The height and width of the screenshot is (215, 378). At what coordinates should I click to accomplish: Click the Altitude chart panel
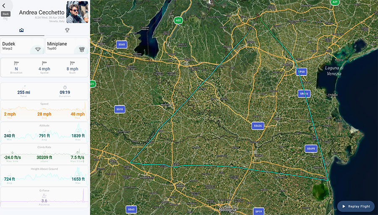pos(45,132)
